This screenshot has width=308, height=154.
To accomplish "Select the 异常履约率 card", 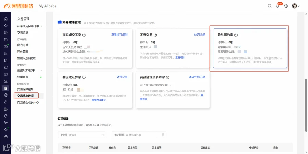I will pos(250,48).
